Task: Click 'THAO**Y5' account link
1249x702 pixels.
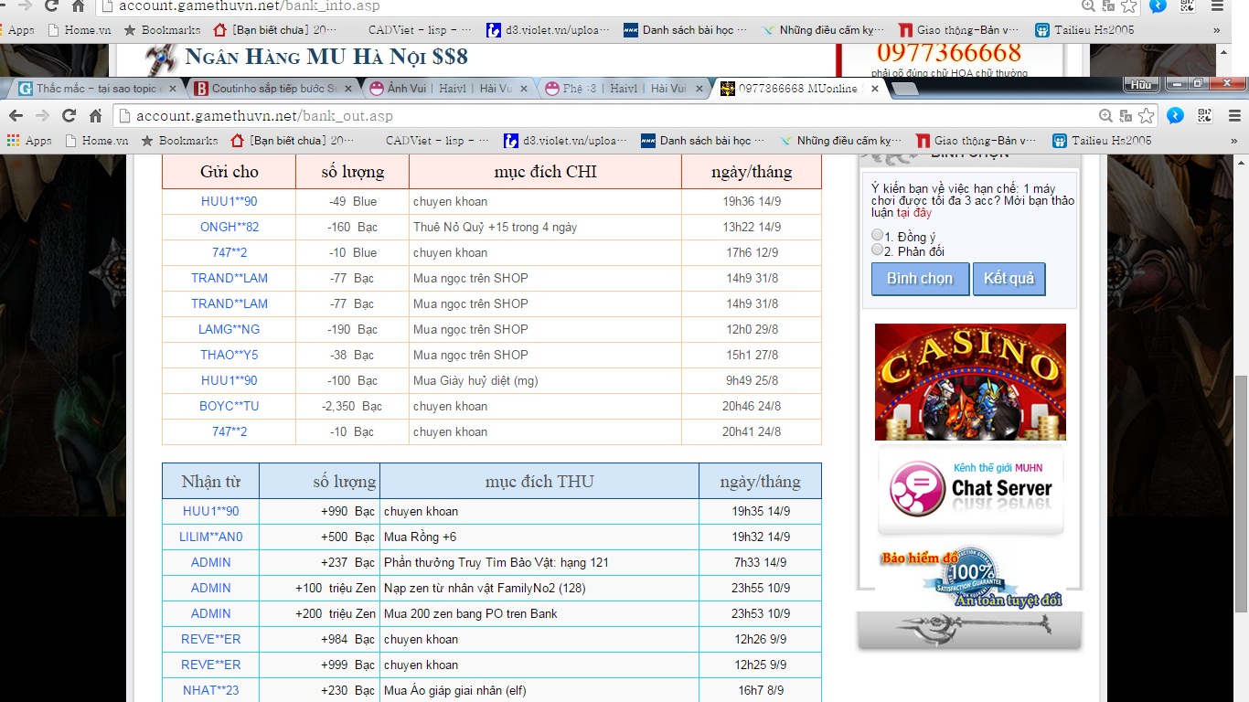Action: pyautogui.click(x=230, y=355)
